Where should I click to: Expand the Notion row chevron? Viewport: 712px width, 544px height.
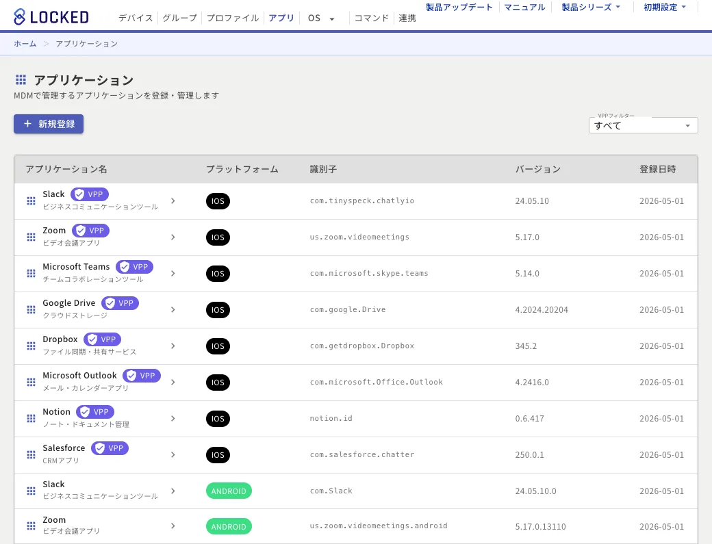[x=173, y=418]
